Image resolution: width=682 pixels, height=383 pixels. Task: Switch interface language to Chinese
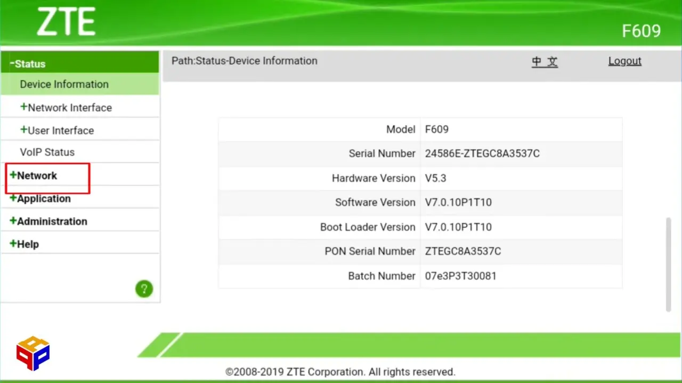click(545, 61)
